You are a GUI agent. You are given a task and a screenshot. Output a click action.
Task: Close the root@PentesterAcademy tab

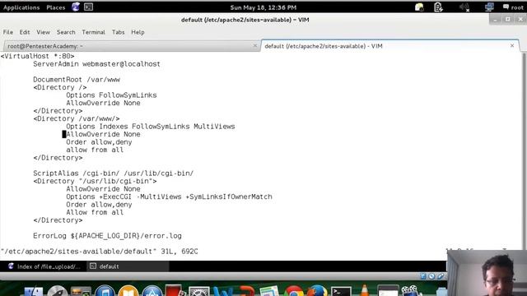pos(254,46)
